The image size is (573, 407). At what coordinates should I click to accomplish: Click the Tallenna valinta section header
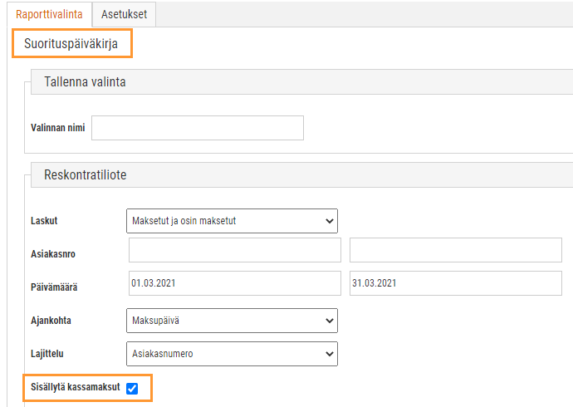[85, 82]
